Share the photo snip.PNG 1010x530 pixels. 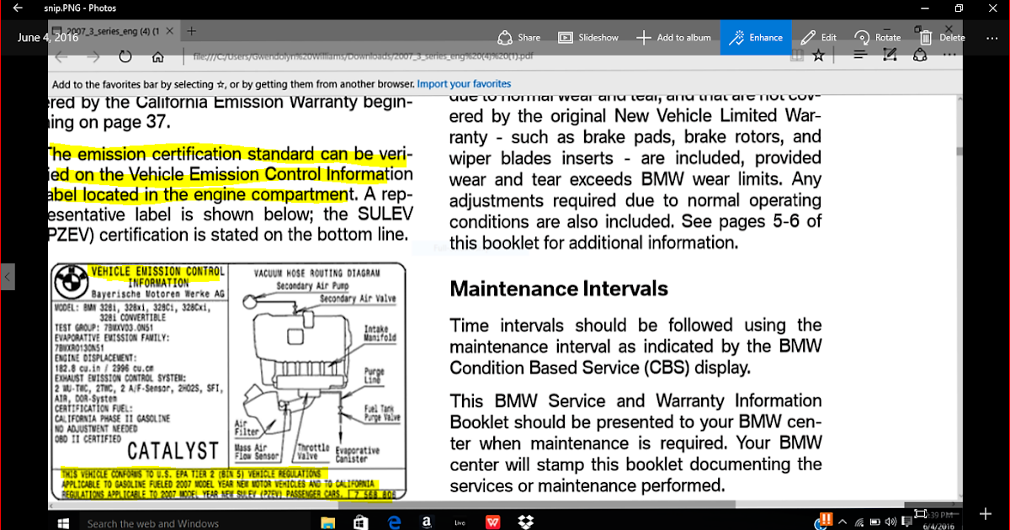tap(518, 37)
